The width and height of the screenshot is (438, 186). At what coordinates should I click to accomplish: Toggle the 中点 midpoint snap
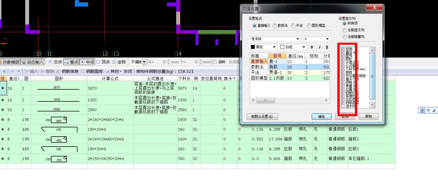tap(87, 62)
